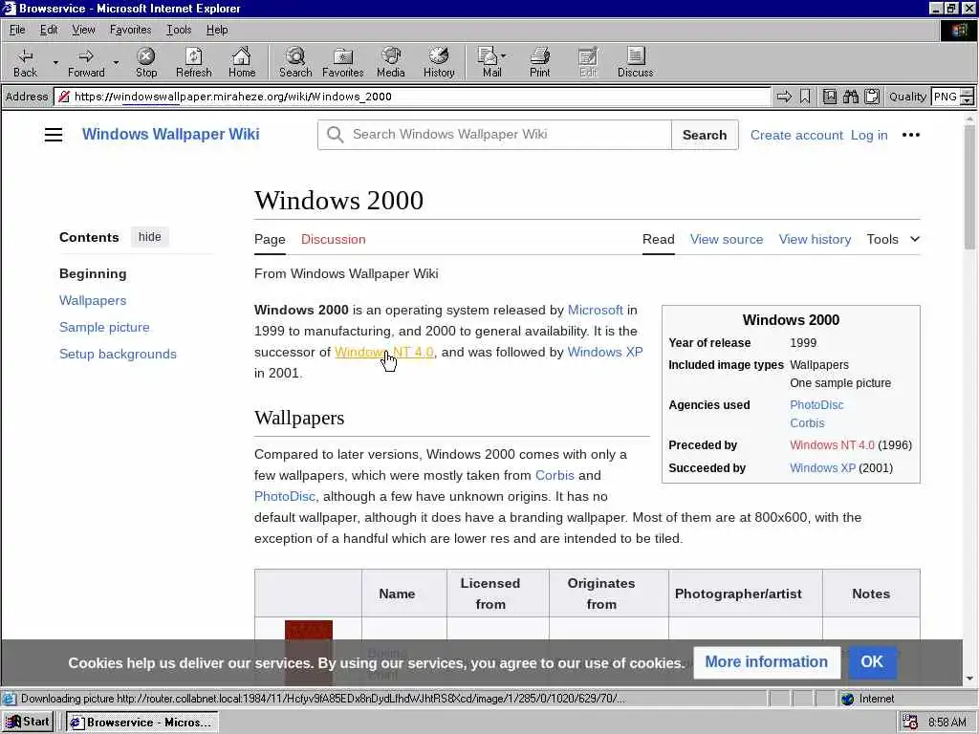Accept cookies with the OK button

point(872,661)
